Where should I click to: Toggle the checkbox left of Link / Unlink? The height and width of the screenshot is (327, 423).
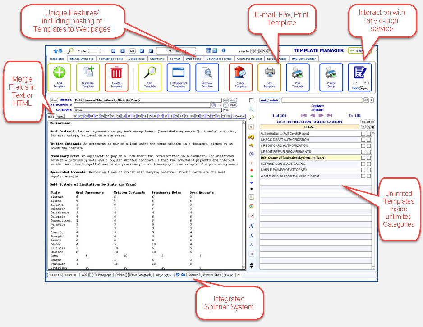[x=252, y=100]
